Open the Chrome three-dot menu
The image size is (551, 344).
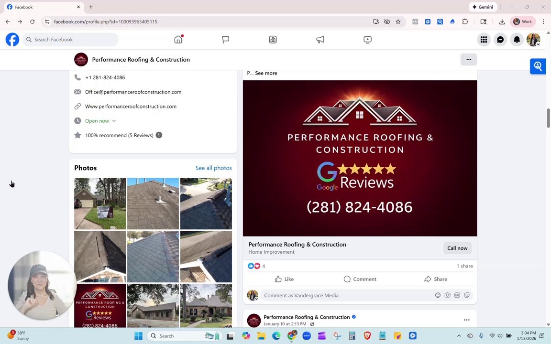(x=543, y=22)
